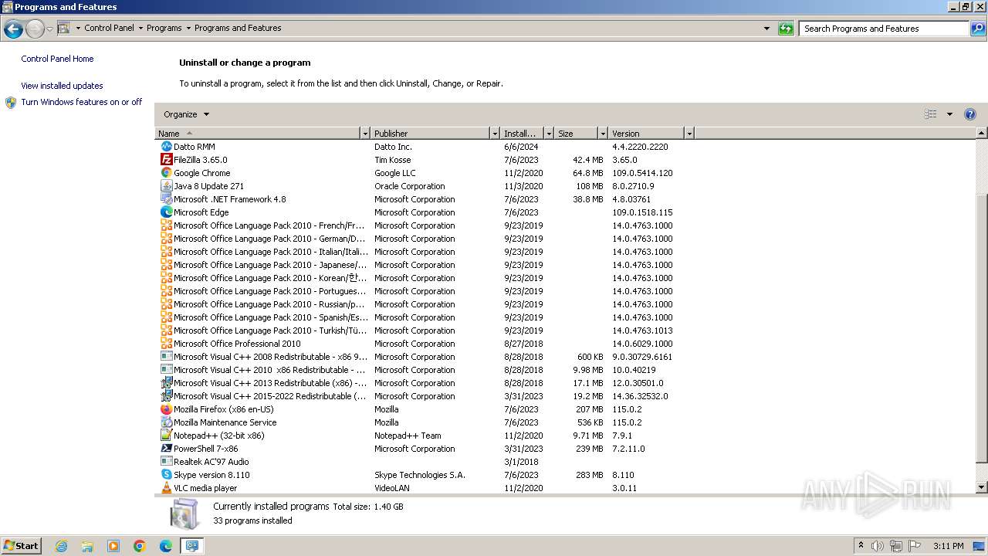The width and height of the screenshot is (988, 556).
Task: Open the Control Panel Home link
Action: click(x=57, y=59)
